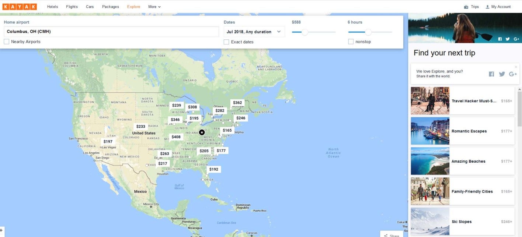Click the home airport marker on the map
This screenshot has width=522, height=237.
(x=202, y=132)
